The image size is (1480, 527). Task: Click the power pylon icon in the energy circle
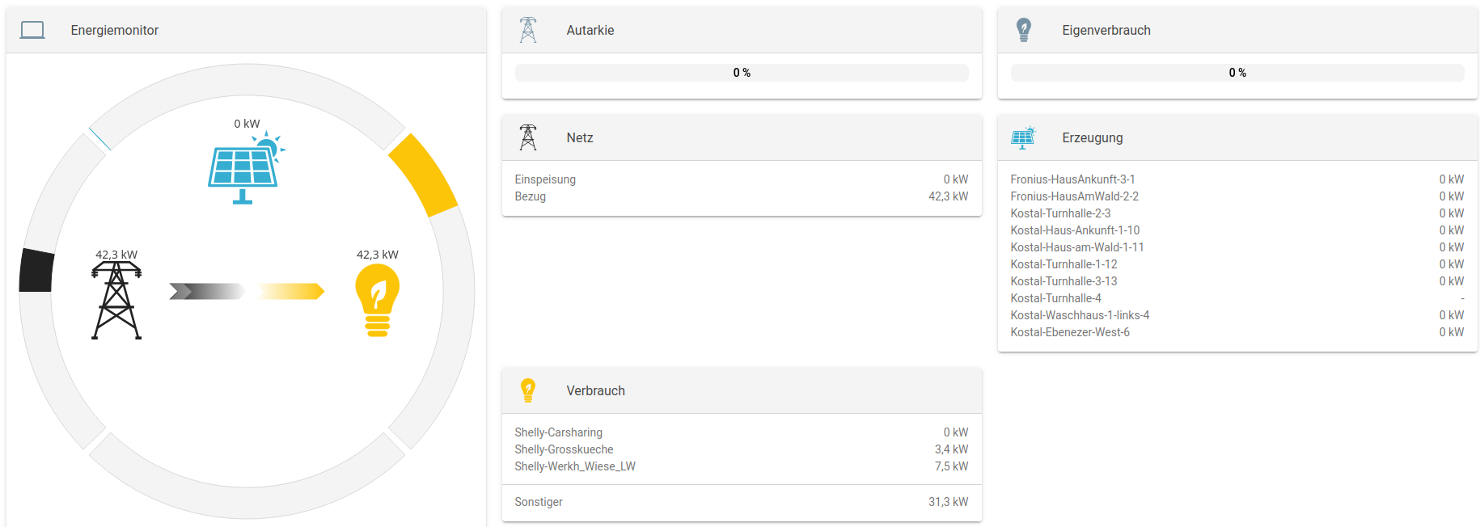point(116,300)
